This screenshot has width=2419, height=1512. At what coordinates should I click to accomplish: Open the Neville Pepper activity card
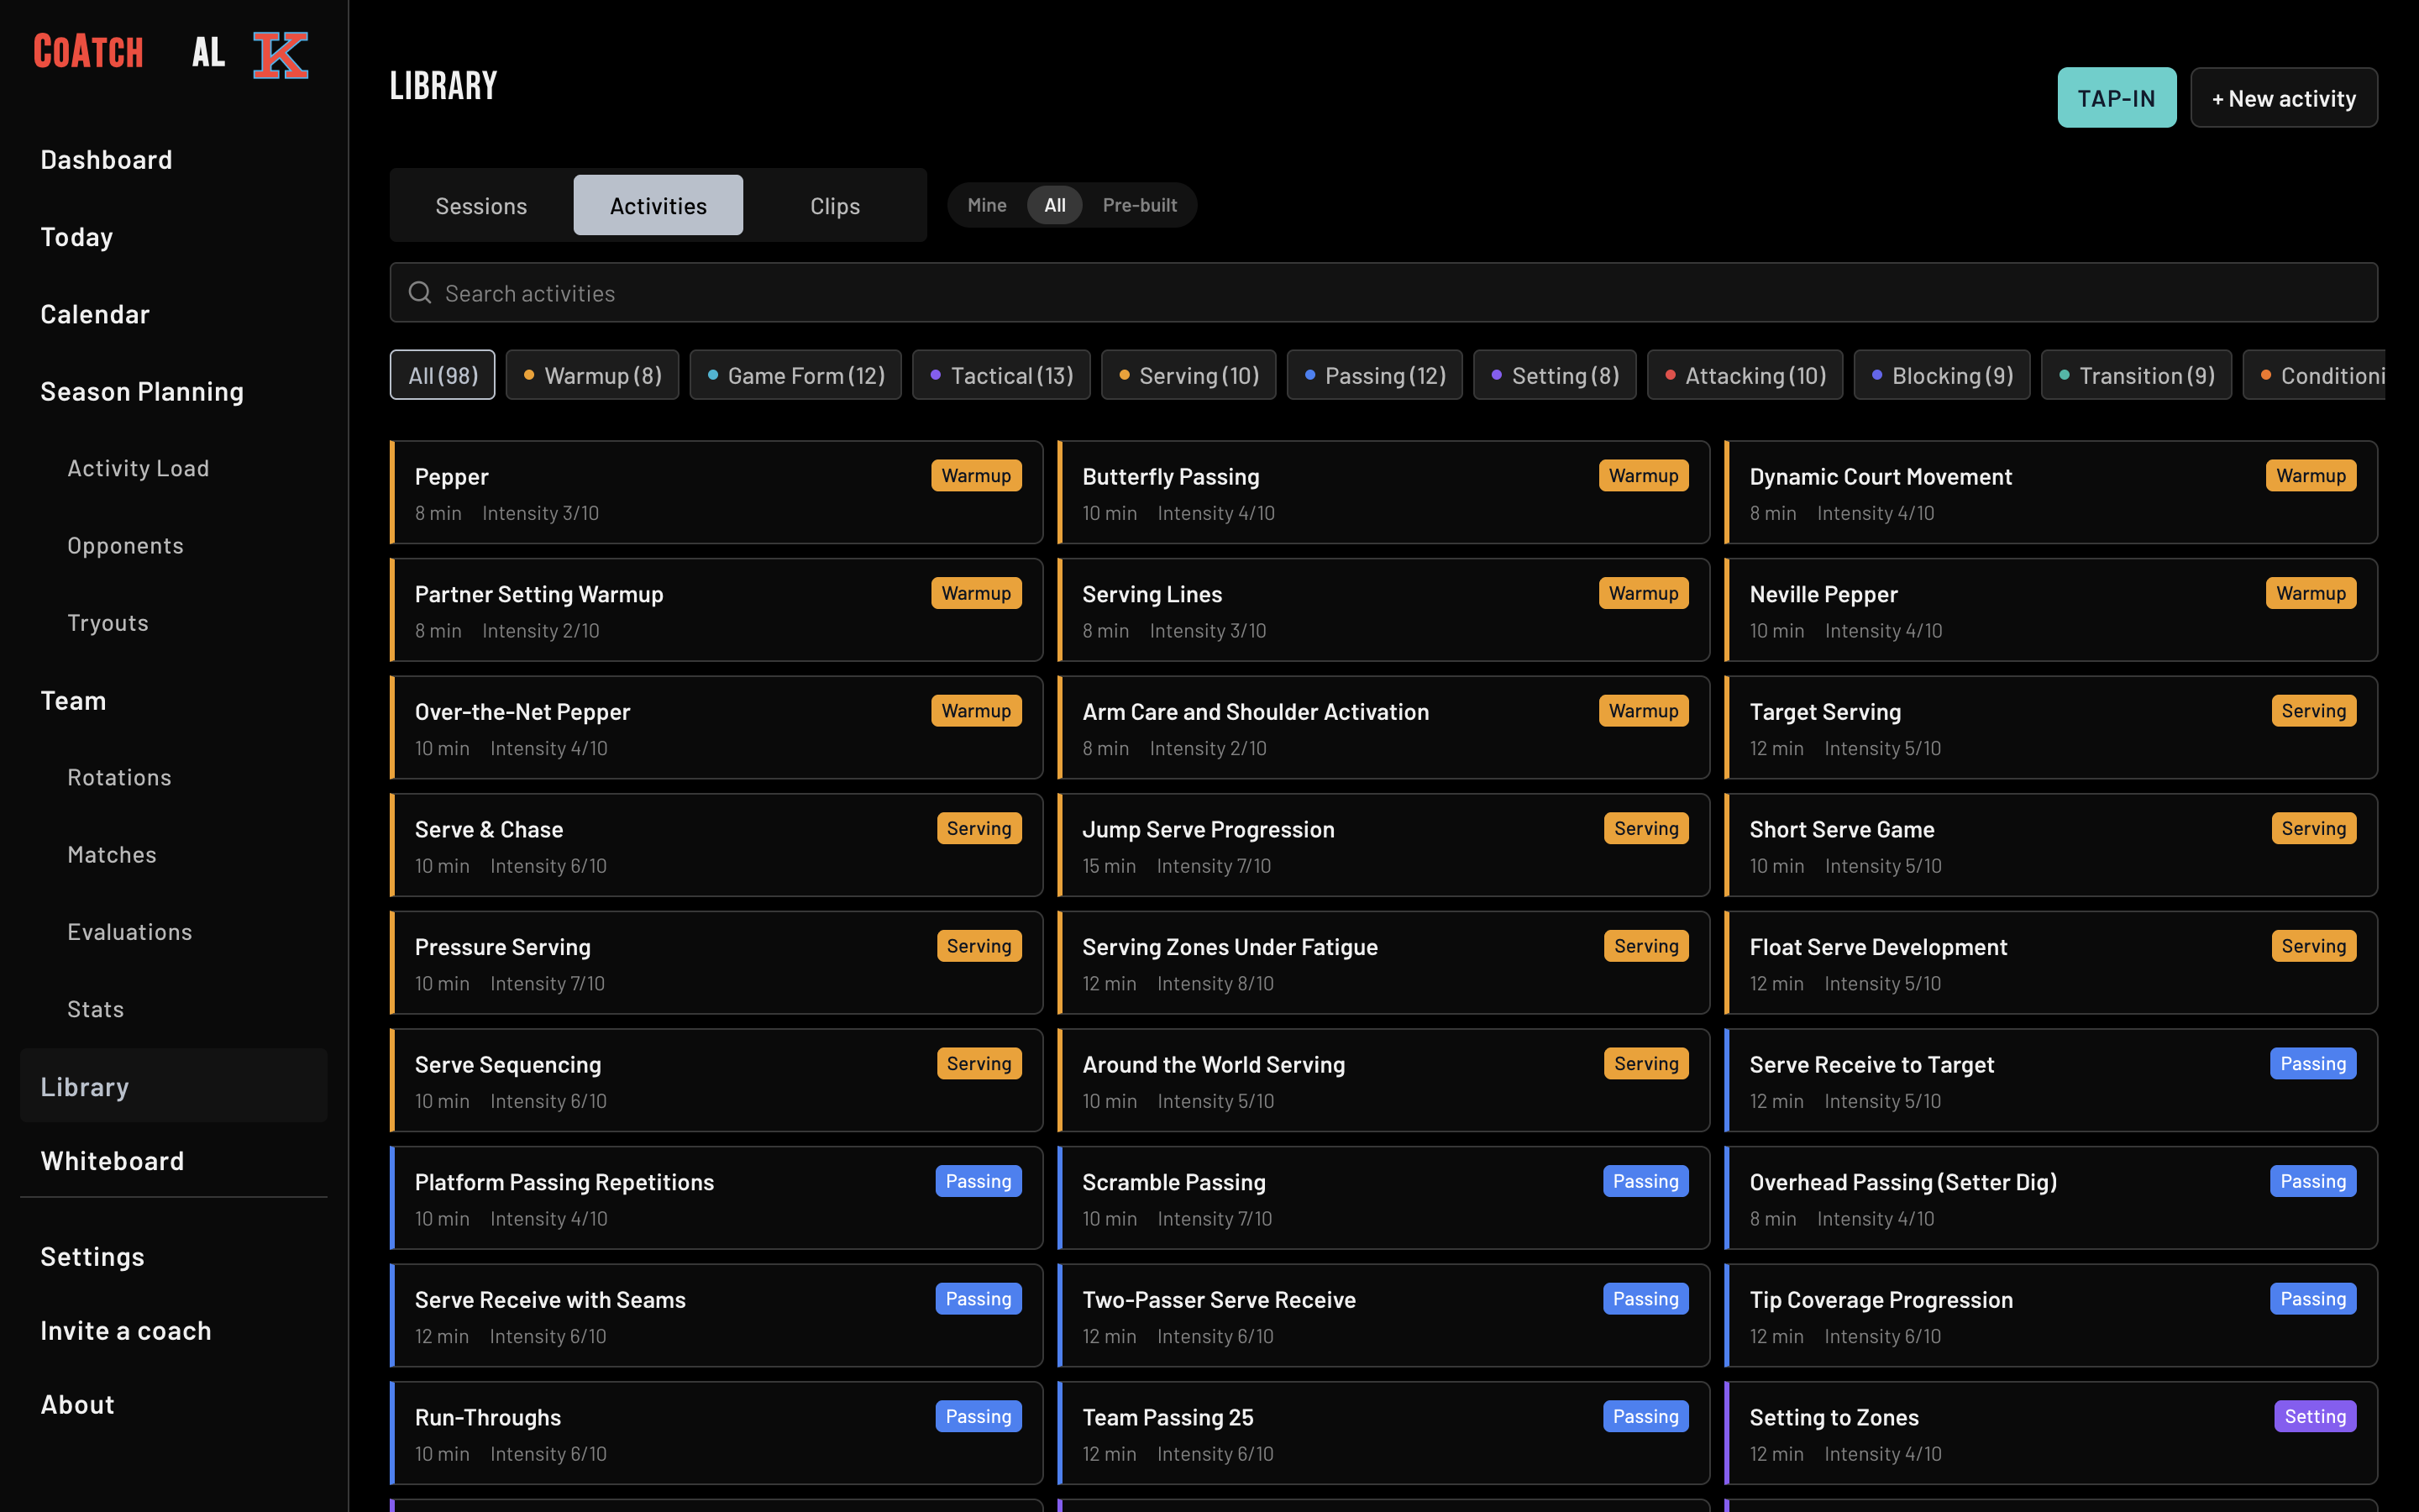2050,610
